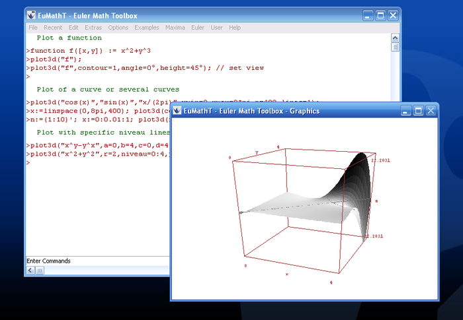This screenshot has height=320, width=463.
Task: Open the Options menu
Action: tap(118, 28)
